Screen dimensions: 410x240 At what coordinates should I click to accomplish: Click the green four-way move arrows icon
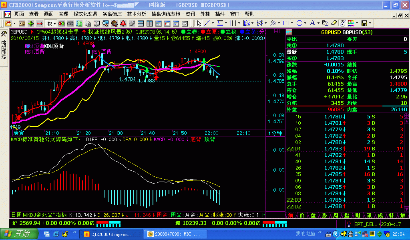click(31, 24)
